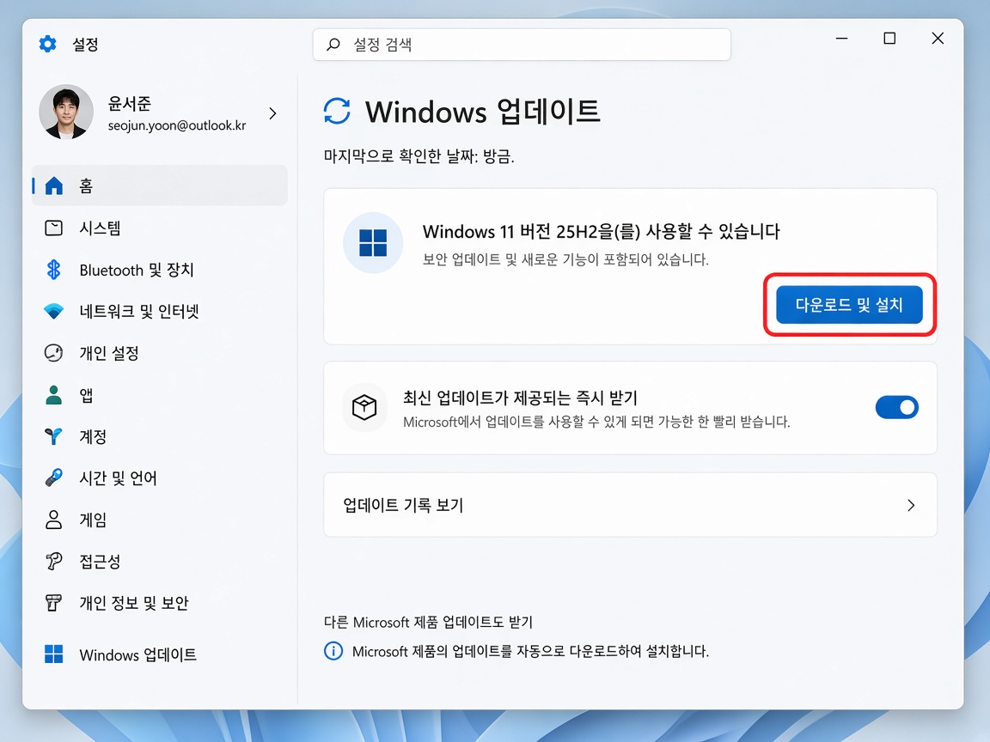
Task: Click the System (시스템) icon
Action: coord(53,228)
